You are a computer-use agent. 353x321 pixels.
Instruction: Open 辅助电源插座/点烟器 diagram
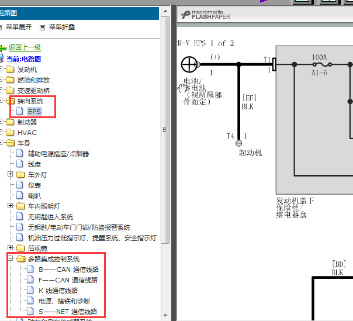(58, 154)
